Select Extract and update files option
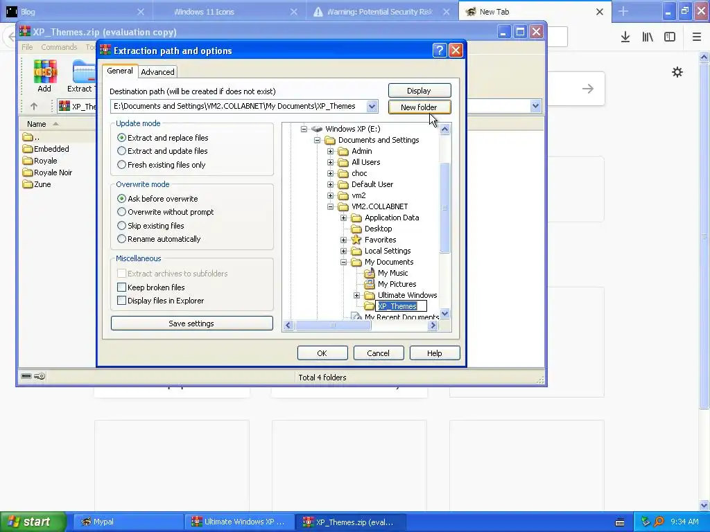 coord(121,150)
